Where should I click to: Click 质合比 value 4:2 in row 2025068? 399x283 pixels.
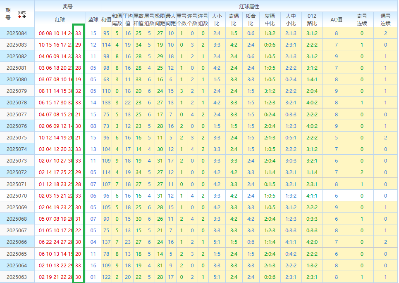pyautogui.click(x=251, y=219)
